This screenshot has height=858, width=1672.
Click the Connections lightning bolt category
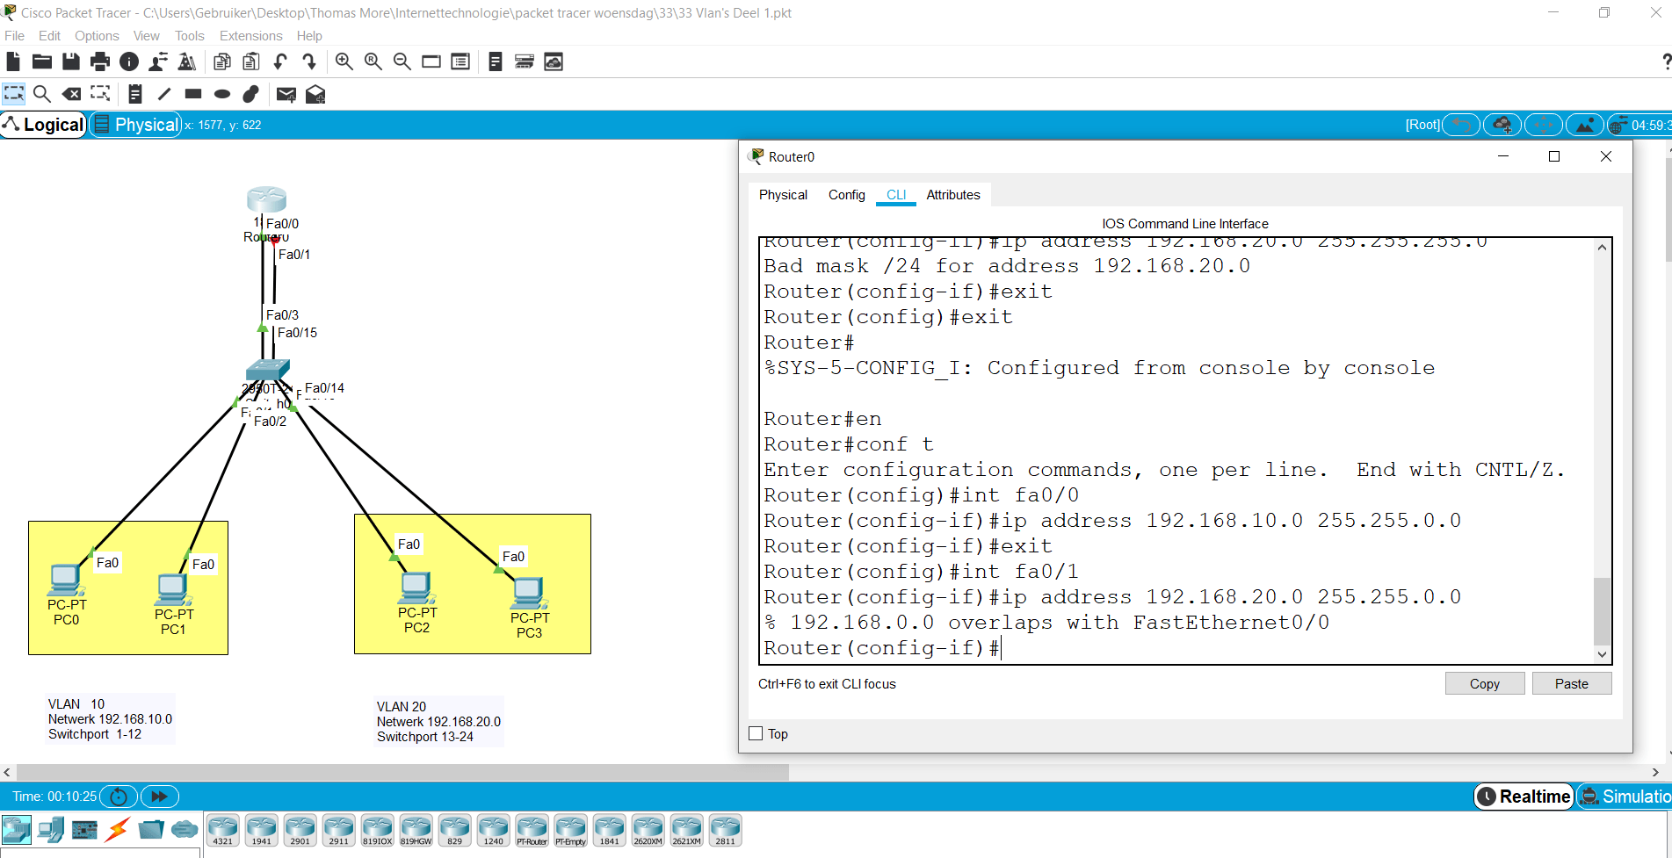point(117,829)
